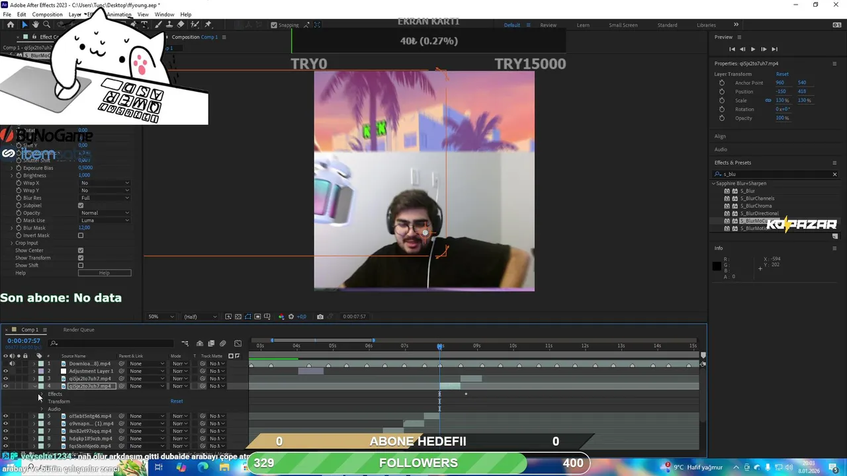
Task: Uncheck the Show Transform checkbox
Action: pyautogui.click(x=81, y=258)
